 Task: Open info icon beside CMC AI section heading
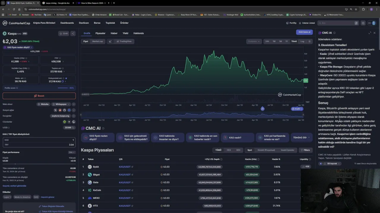[103, 128]
